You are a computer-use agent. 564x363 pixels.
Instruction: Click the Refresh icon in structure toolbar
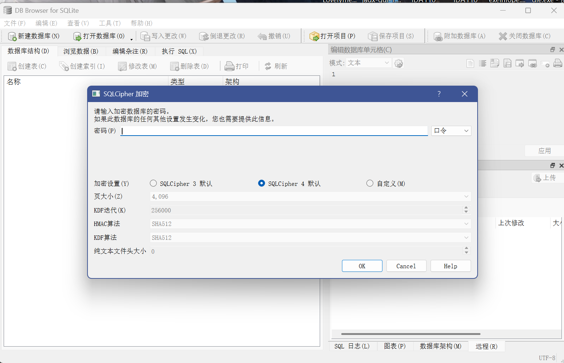268,66
